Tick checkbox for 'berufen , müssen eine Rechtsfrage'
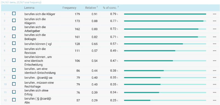The width and height of the screenshot is (220, 105). [x=14, y=84]
